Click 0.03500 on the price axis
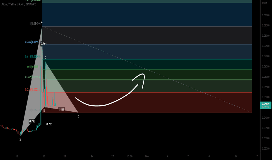Image resolution: width=272 pixels, height=160 pixels. click(266, 128)
